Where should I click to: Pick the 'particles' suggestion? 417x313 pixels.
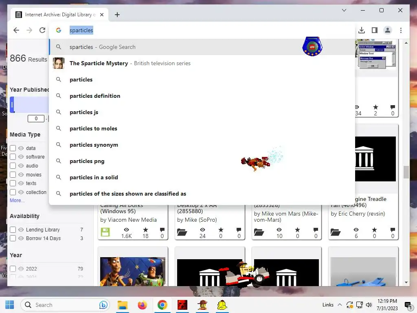pyautogui.click(x=202, y=79)
